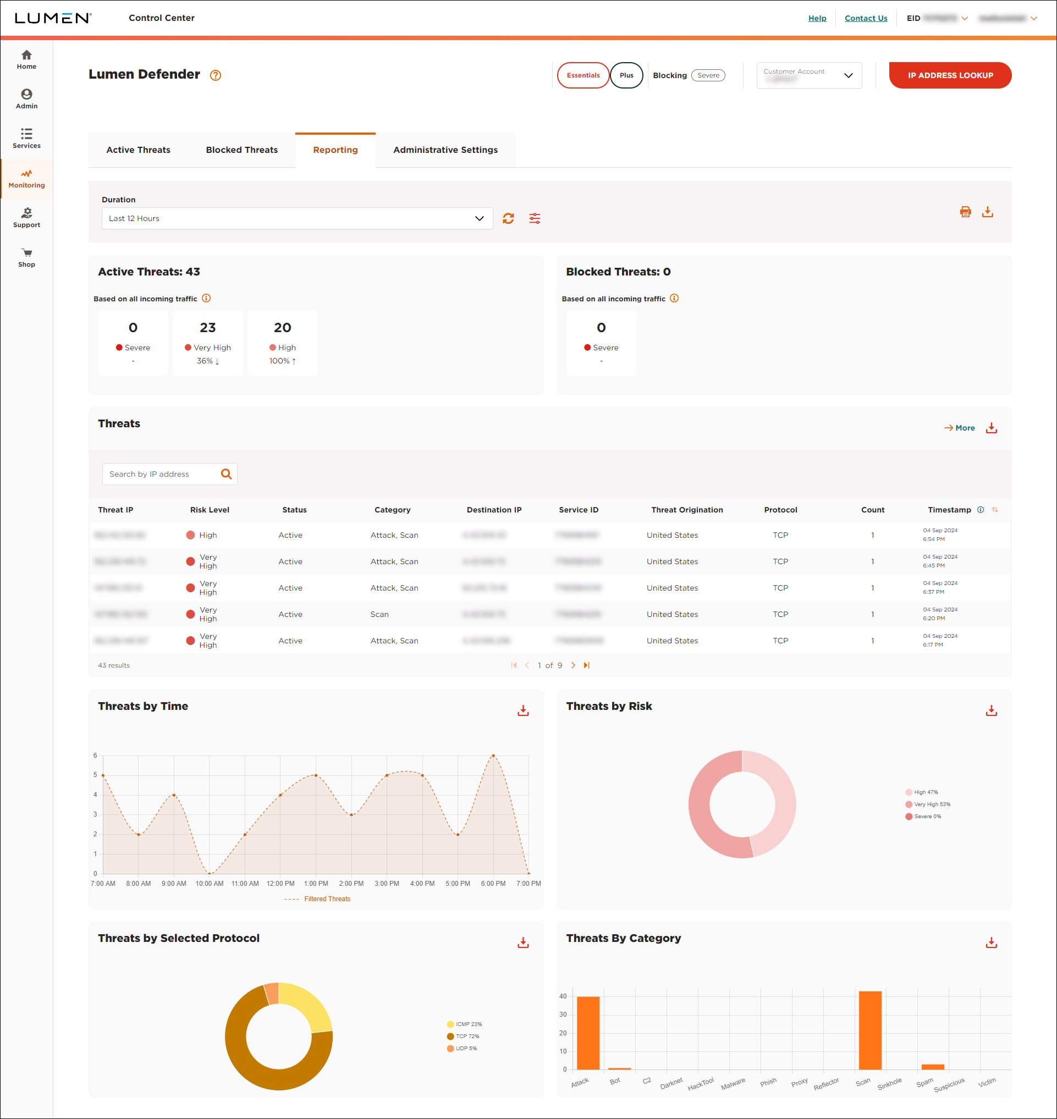Viewport: 1057px width, 1119px height.
Task: Show info for Active Threats incoming traffic
Action: (x=206, y=299)
